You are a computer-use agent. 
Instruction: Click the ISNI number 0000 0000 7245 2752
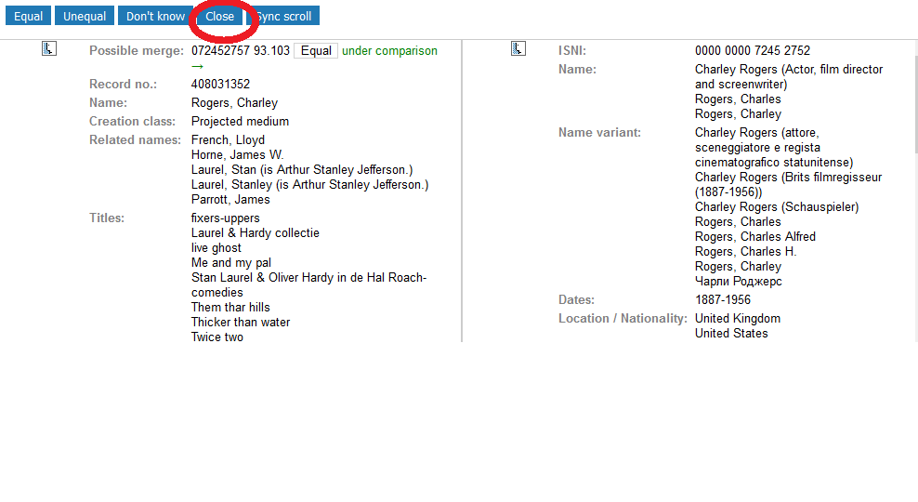coord(752,51)
